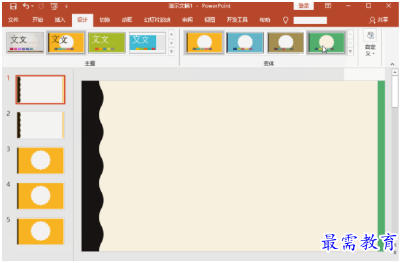This screenshot has height=263, width=402.
Task: Apply the first gray theme thumbnail
Action: pyautogui.click(x=25, y=42)
